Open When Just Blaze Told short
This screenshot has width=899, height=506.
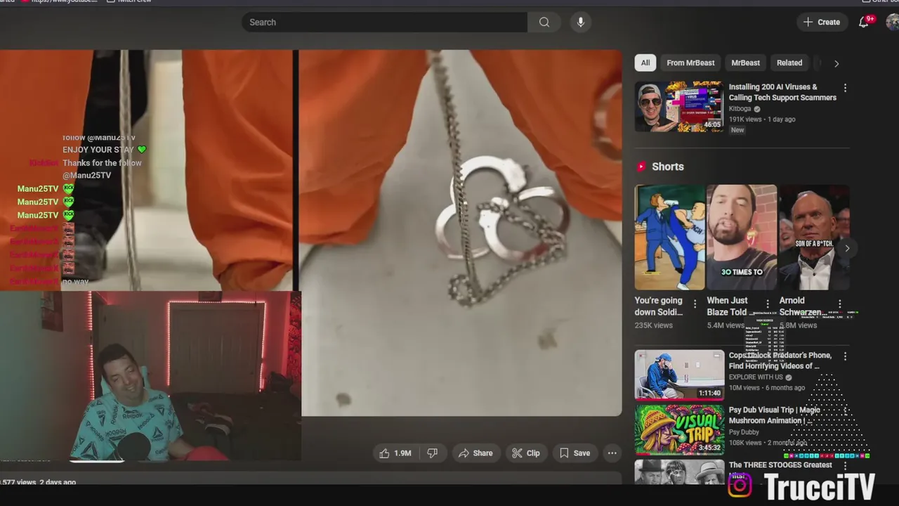click(741, 237)
